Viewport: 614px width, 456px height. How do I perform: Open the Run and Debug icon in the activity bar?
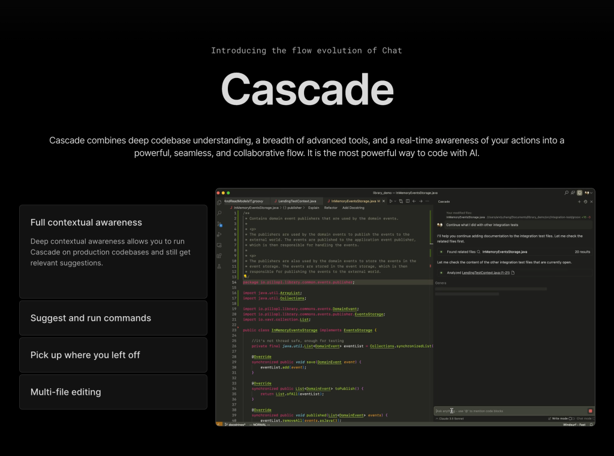tap(219, 234)
